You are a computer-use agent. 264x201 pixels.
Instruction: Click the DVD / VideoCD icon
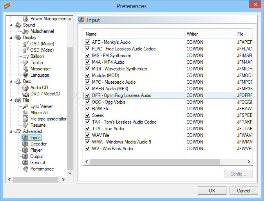pyautogui.click(x=25, y=94)
